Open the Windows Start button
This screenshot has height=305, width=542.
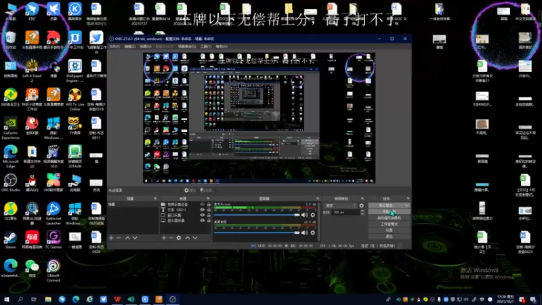[6, 300]
